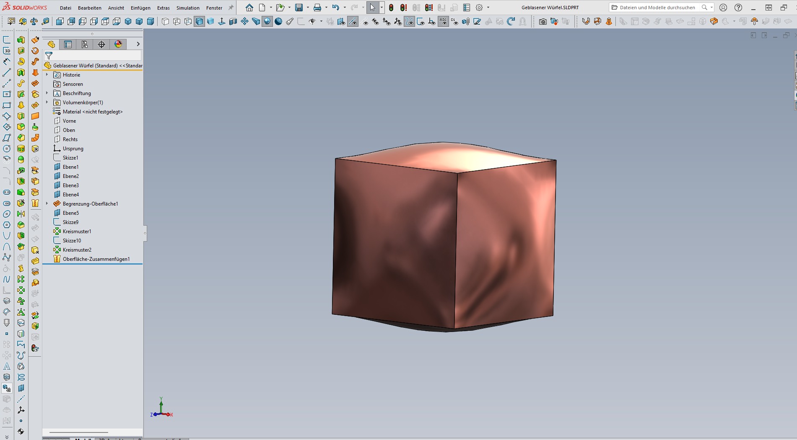Screen dimensions: 797x440
Task: Toggle RealView Graphics sphere button
Action: [x=267, y=21]
